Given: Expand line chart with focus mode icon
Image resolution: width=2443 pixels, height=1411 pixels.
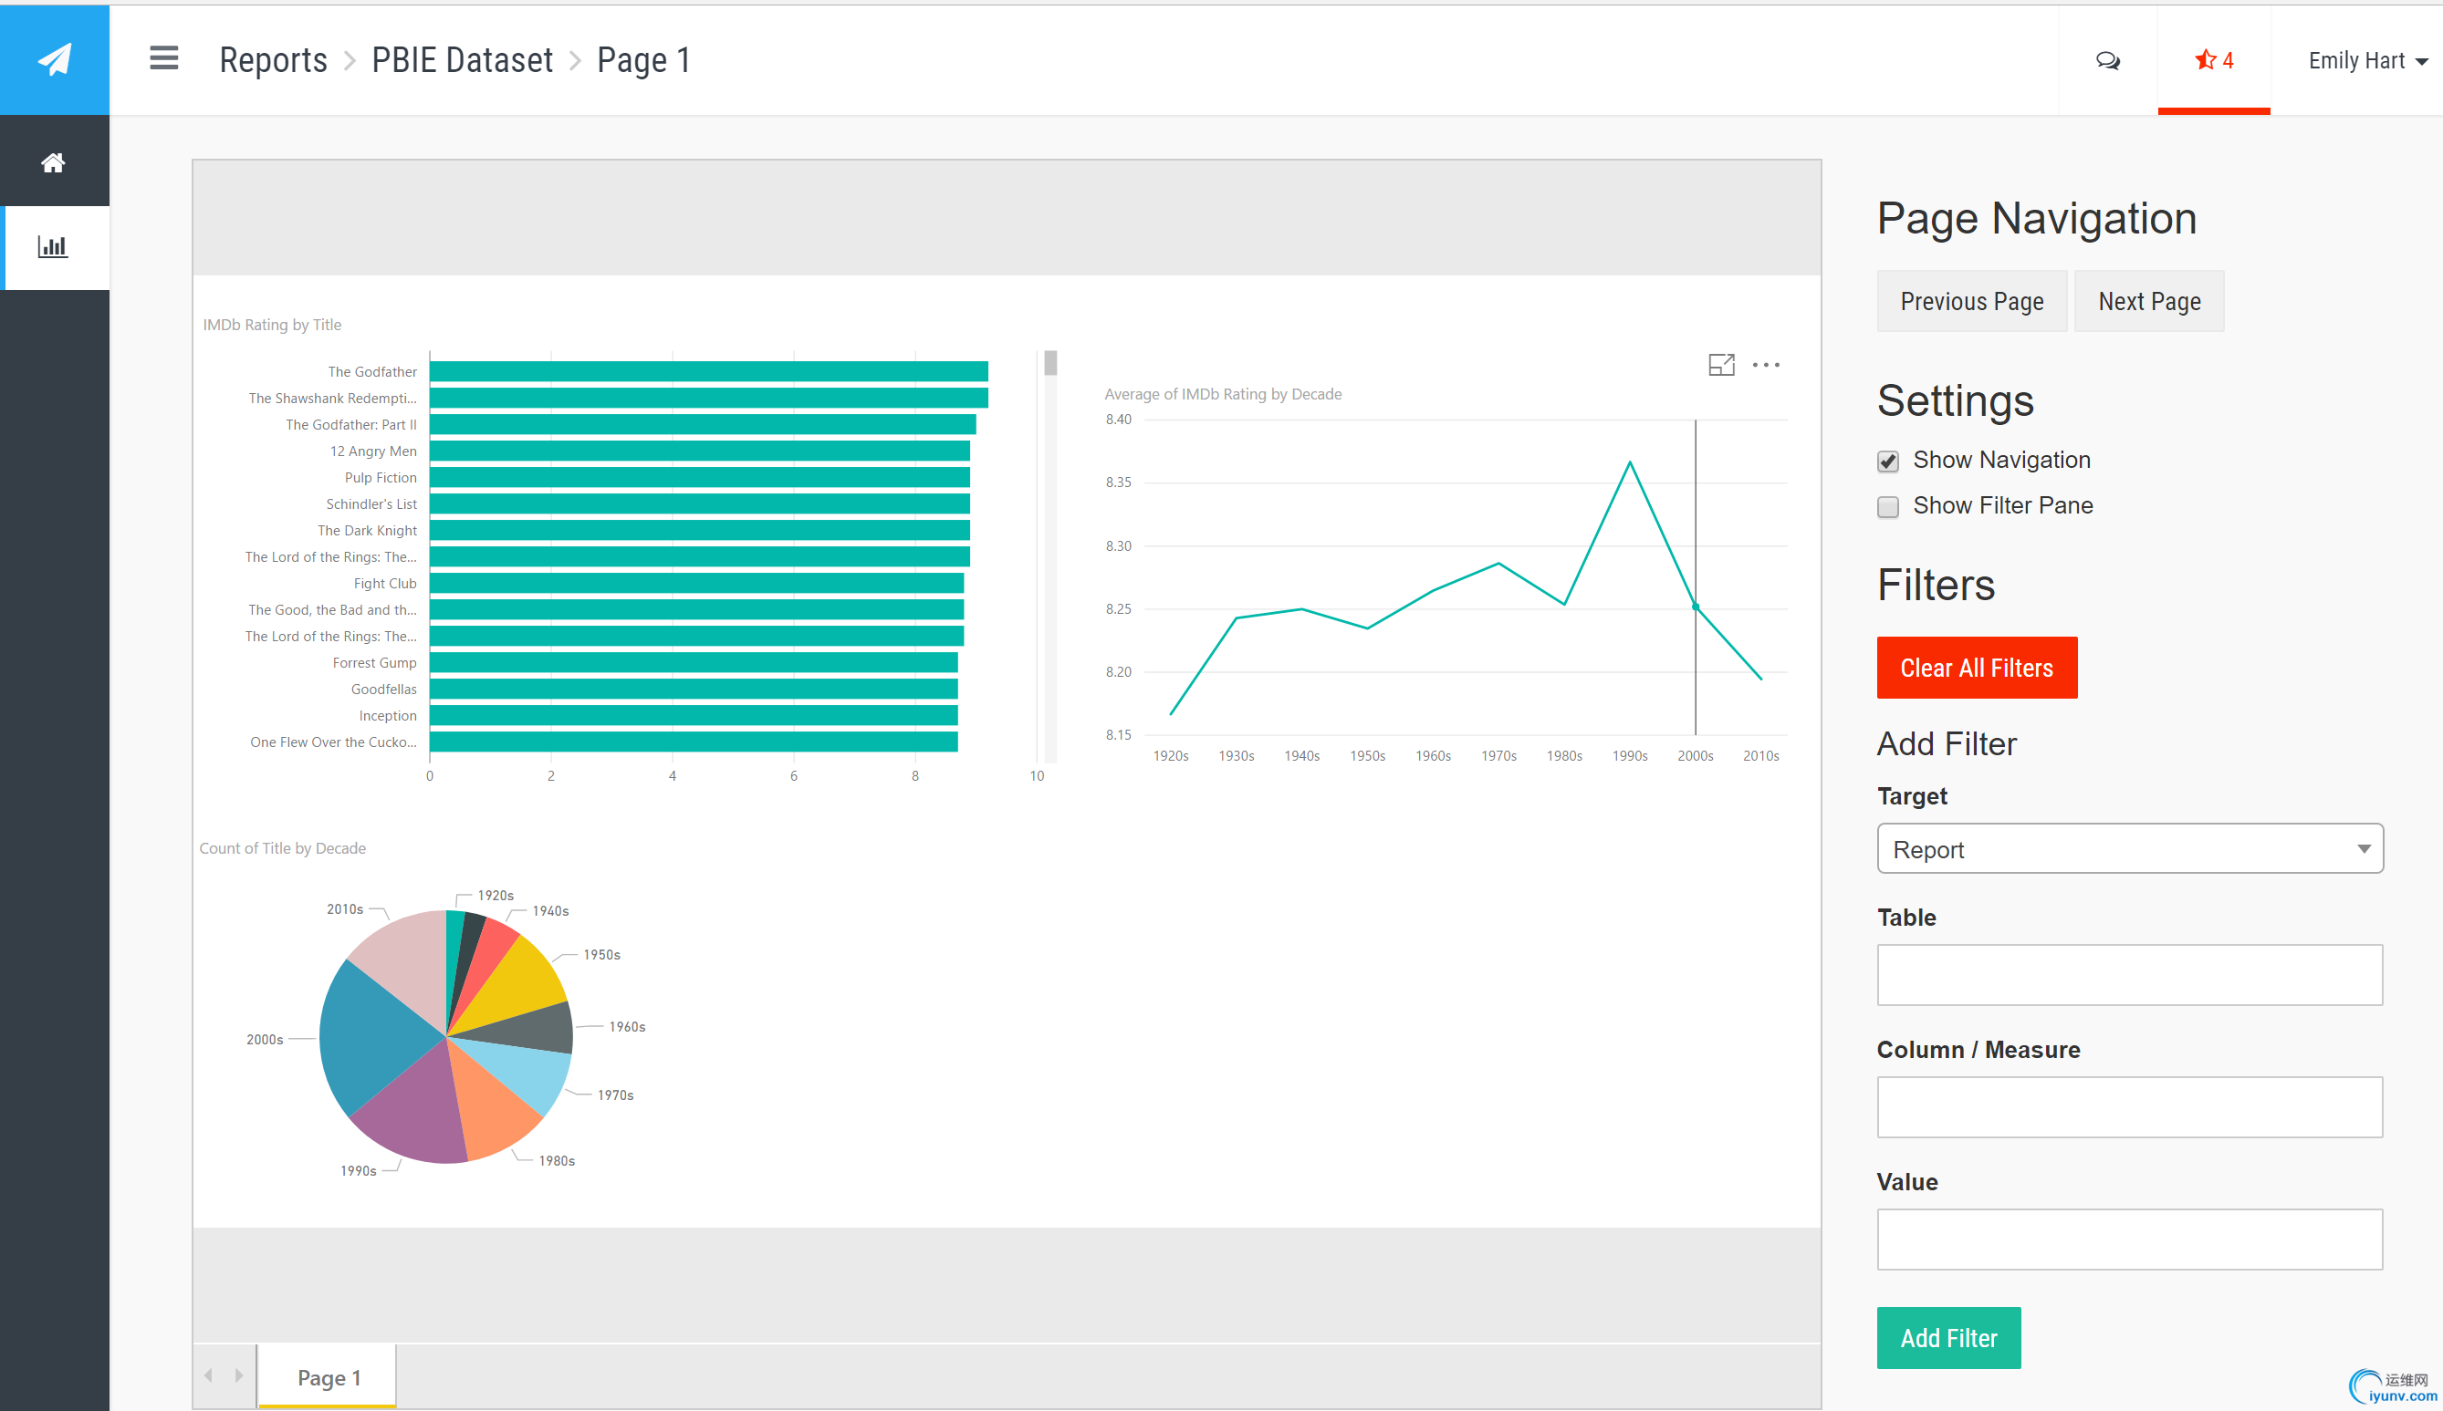Looking at the screenshot, I should click(1721, 366).
